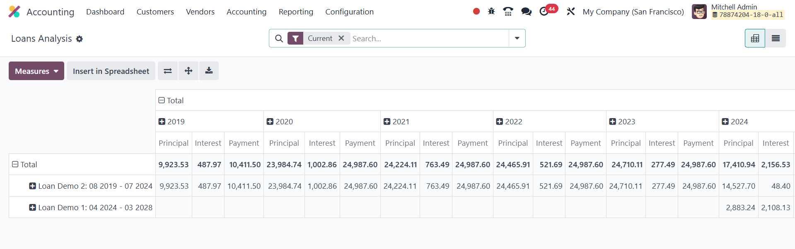Screen dimensions: 795x249
Task: Click the phone VoIP icon
Action: (508, 12)
